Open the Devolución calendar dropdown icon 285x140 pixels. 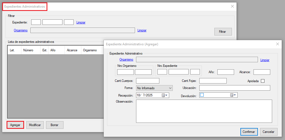coord(233,95)
